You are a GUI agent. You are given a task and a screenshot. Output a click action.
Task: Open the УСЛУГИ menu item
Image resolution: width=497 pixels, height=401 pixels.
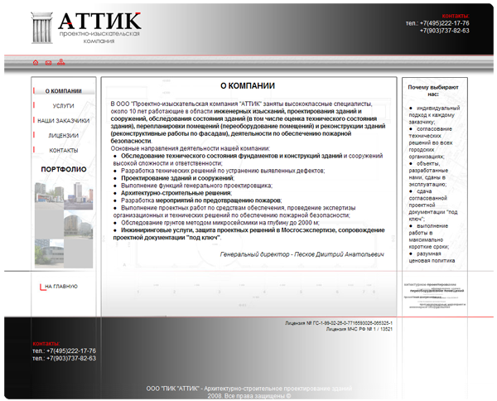pos(64,106)
